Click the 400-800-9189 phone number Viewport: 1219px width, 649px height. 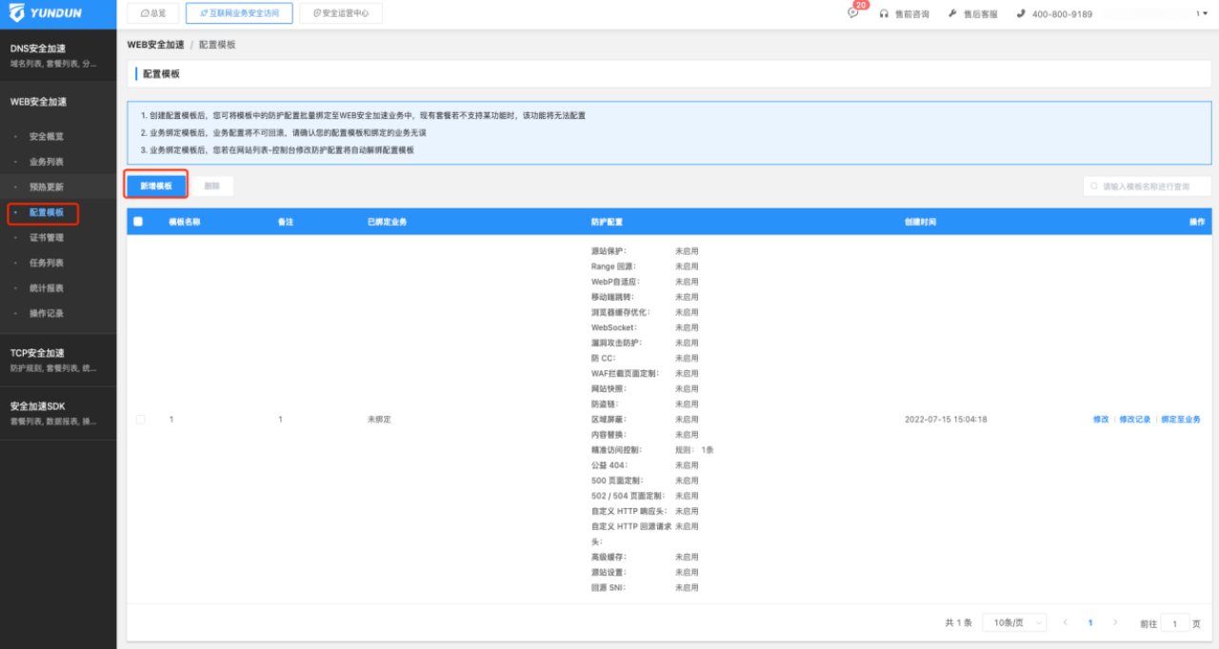1062,14
